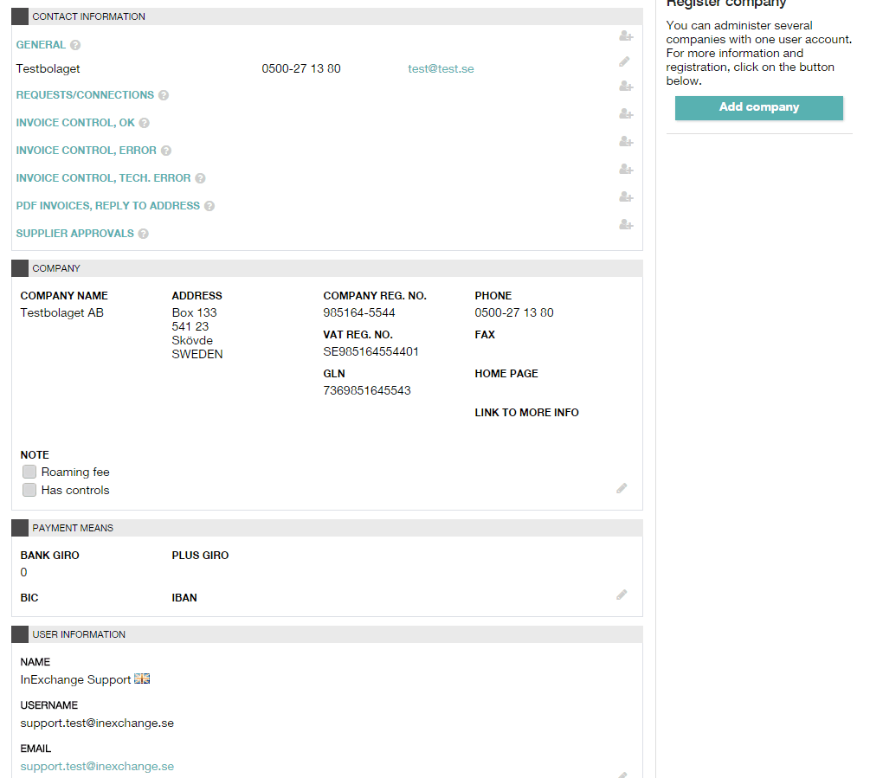This screenshot has height=778, width=870.
Task: Open PDF INVOICES, REPLY TO ADDRESS heading
Action: (x=107, y=206)
